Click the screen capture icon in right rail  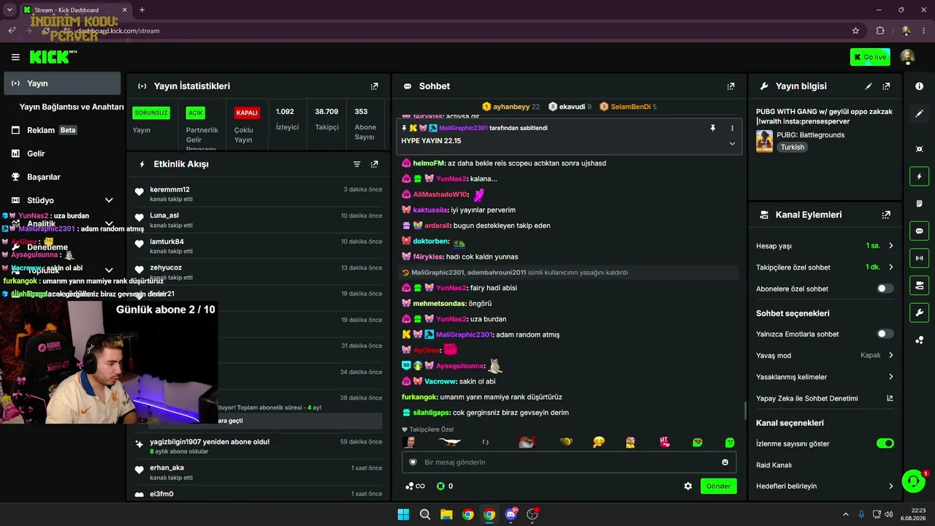(x=919, y=149)
